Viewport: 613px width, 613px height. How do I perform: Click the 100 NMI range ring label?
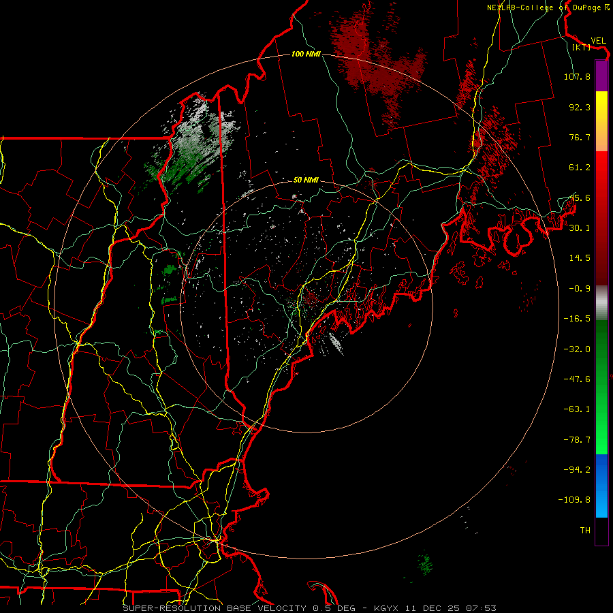click(306, 54)
